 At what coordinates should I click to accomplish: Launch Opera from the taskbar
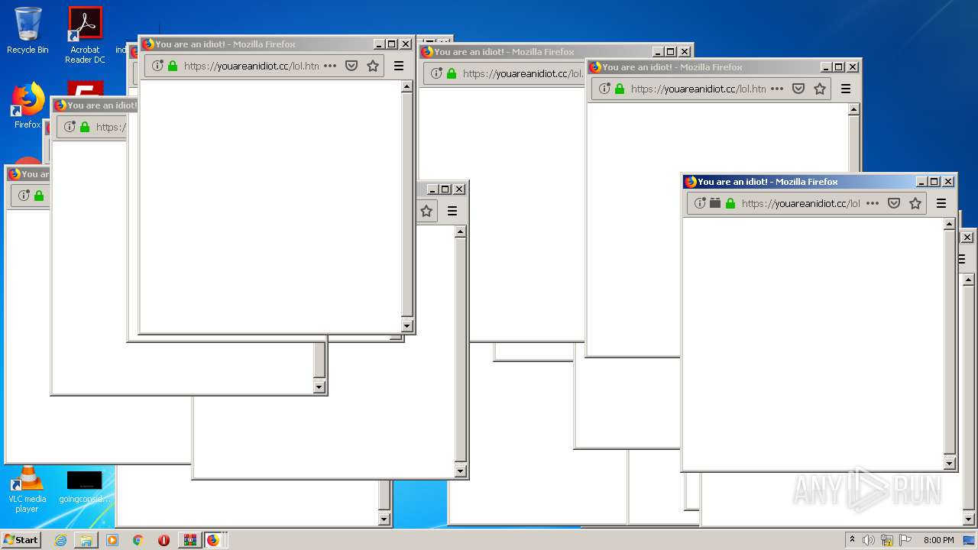pyautogui.click(x=164, y=540)
